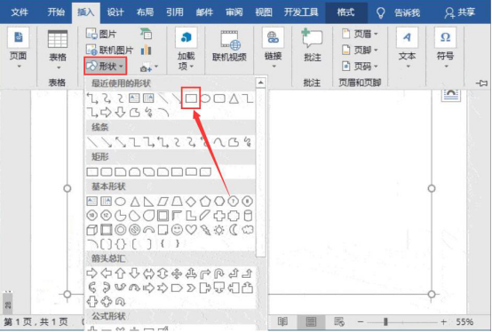This screenshot has width=492, height=332.
Task: Open the 视图 ribbon tab
Action: (x=264, y=12)
